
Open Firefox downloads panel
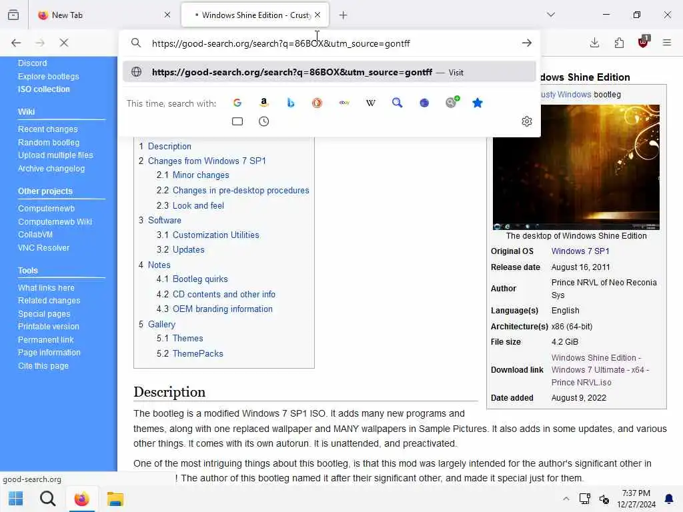(x=594, y=43)
